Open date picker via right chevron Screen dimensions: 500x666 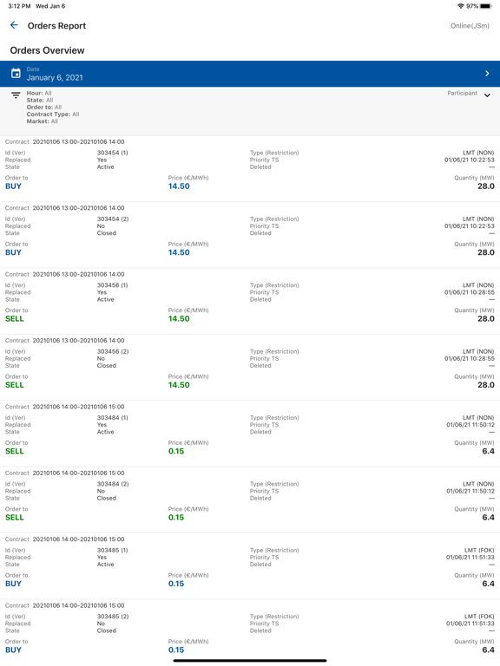tap(487, 74)
